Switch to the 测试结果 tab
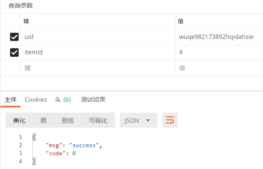The image size is (263, 169). [x=93, y=100]
